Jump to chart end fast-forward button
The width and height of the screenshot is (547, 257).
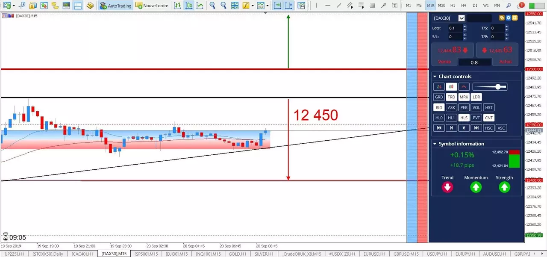coord(476,128)
